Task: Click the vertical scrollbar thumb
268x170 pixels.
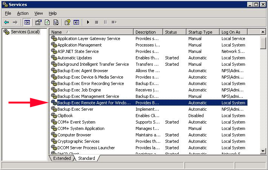Action: [263, 43]
